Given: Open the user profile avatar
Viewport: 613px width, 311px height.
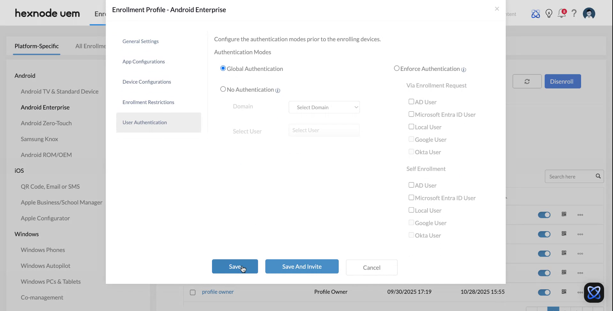Looking at the screenshot, I should coord(589,14).
